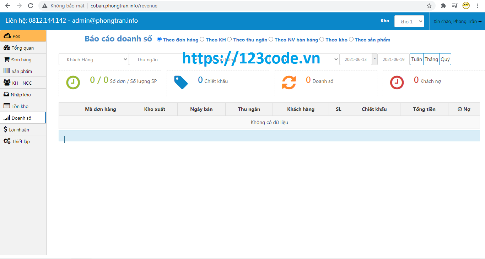This screenshot has height=259, width=485.
Task: Select the Theo kho radio button
Action: point(322,39)
